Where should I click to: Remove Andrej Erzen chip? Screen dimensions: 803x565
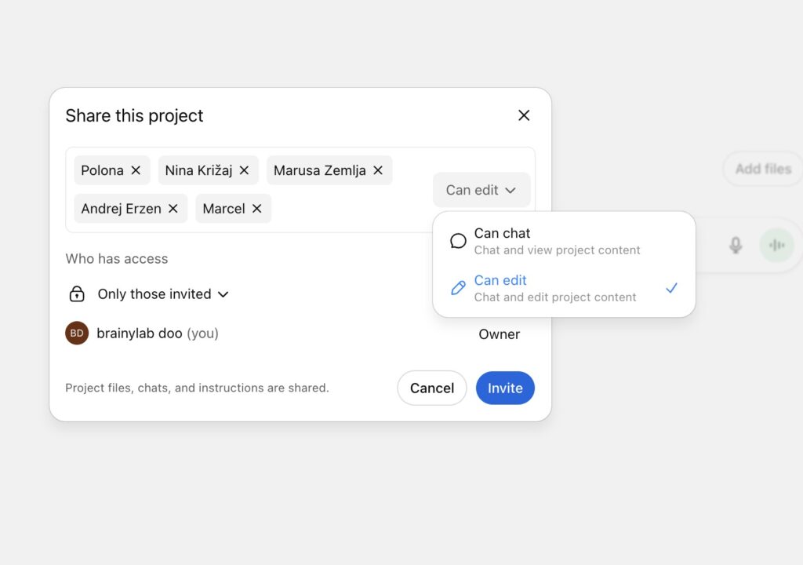(173, 209)
